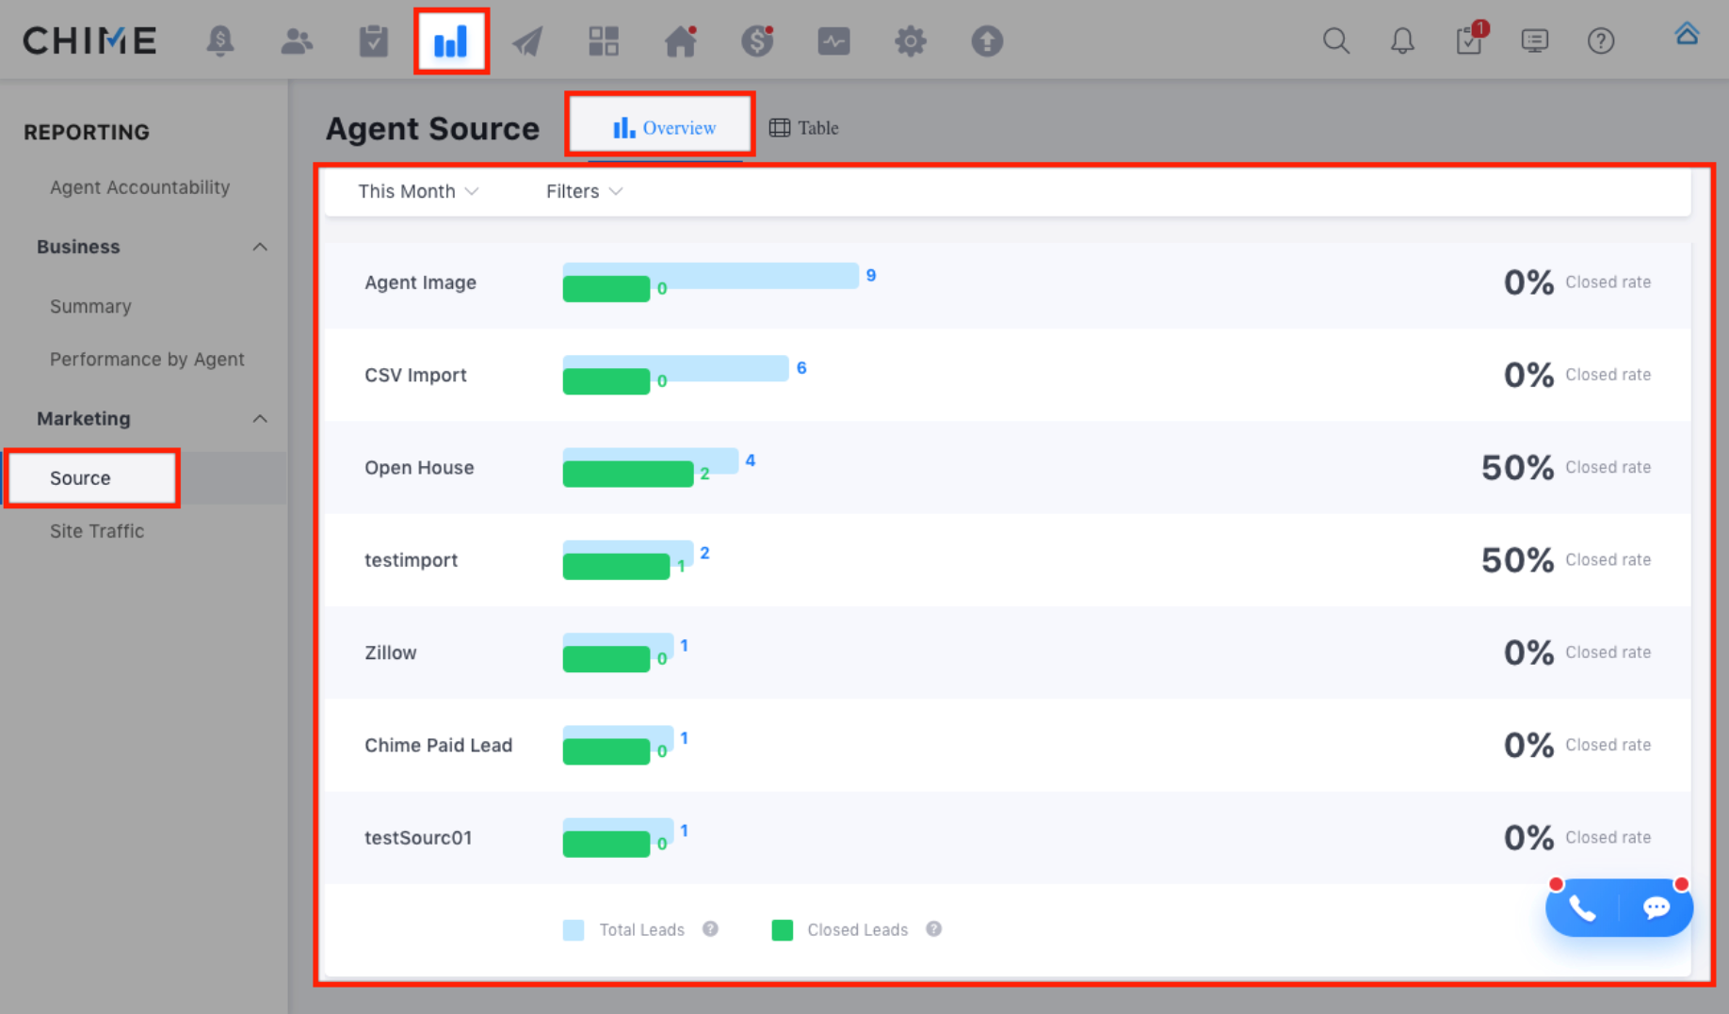Open the lead alerts bell-dollar icon
Screen dimensions: 1729x1014
[220, 40]
